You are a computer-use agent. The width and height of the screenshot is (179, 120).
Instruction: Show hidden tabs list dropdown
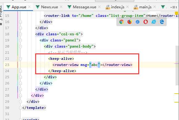pos(173,7)
